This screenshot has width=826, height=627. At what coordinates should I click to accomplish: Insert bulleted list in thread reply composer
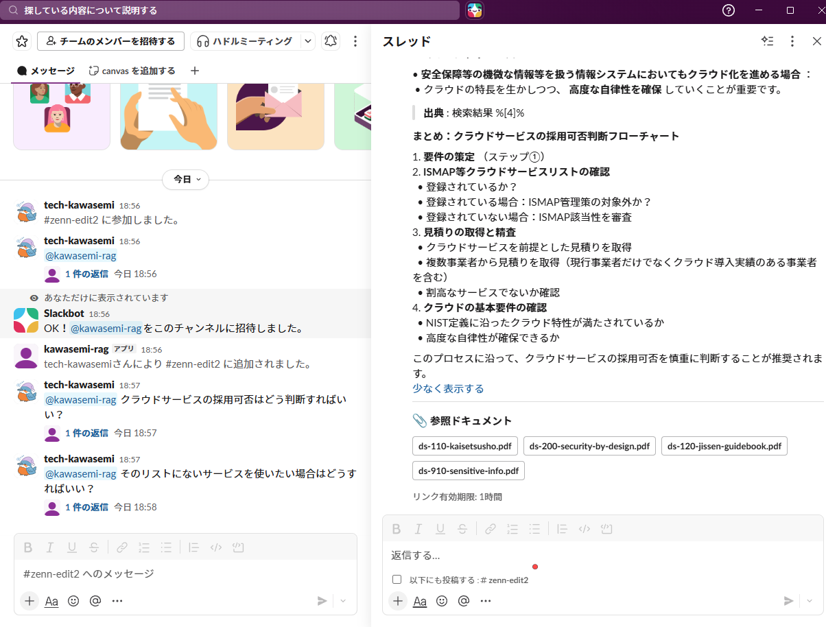point(534,529)
